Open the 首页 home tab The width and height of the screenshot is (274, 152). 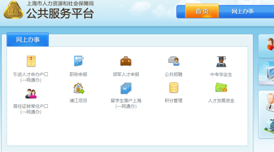tap(202, 11)
